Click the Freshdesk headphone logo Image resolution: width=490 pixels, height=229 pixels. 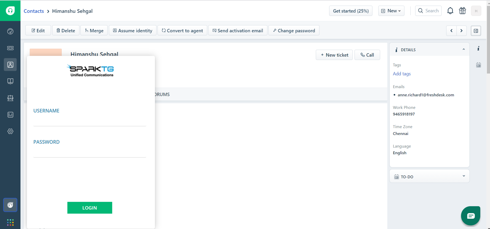[x=10, y=11]
